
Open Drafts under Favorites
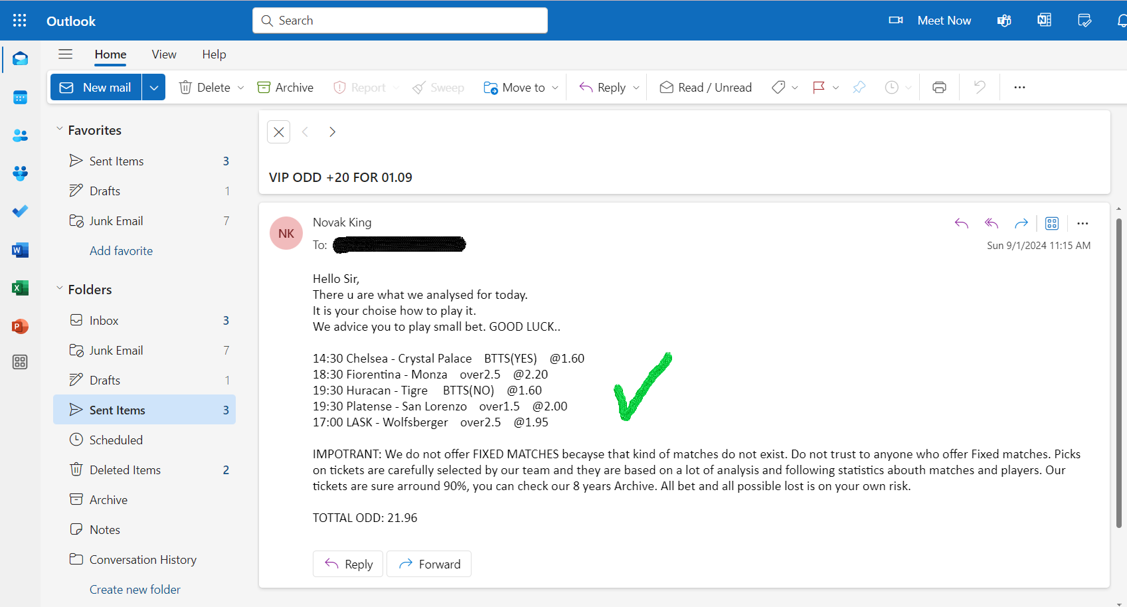(144, 191)
